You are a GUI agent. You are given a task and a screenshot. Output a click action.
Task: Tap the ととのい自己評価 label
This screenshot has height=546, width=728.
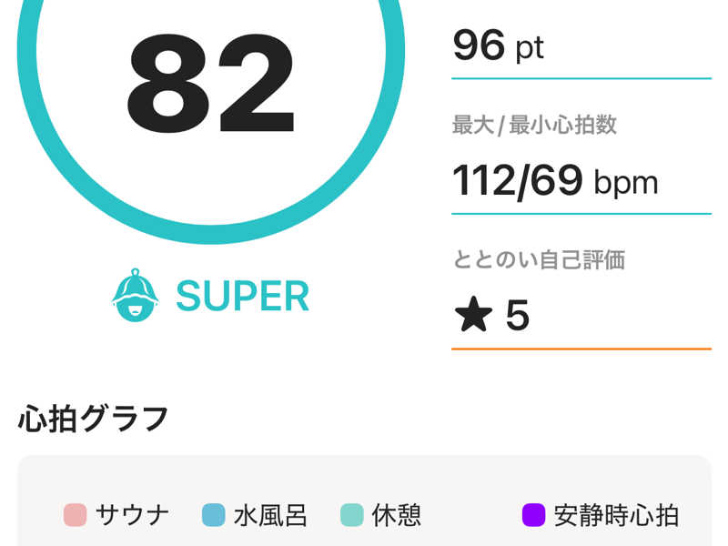tap(539, 259)
